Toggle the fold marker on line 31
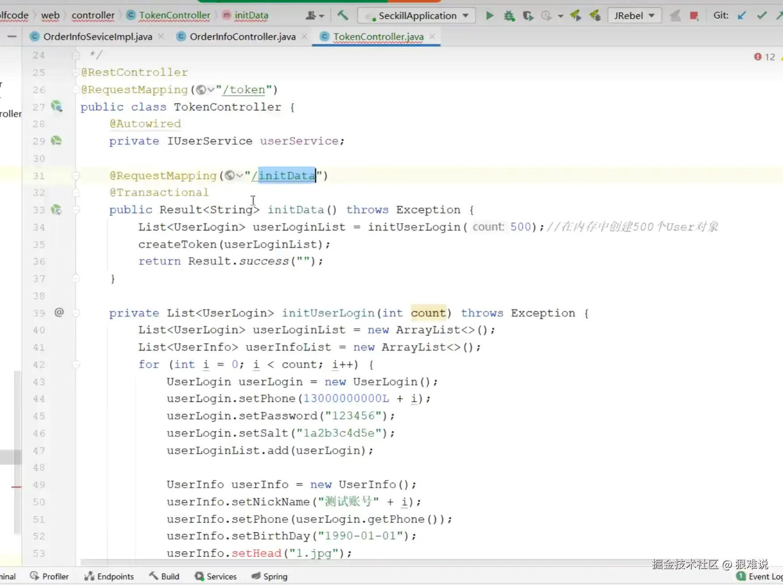Screen dimensions: 783x585 coord(76,176)
